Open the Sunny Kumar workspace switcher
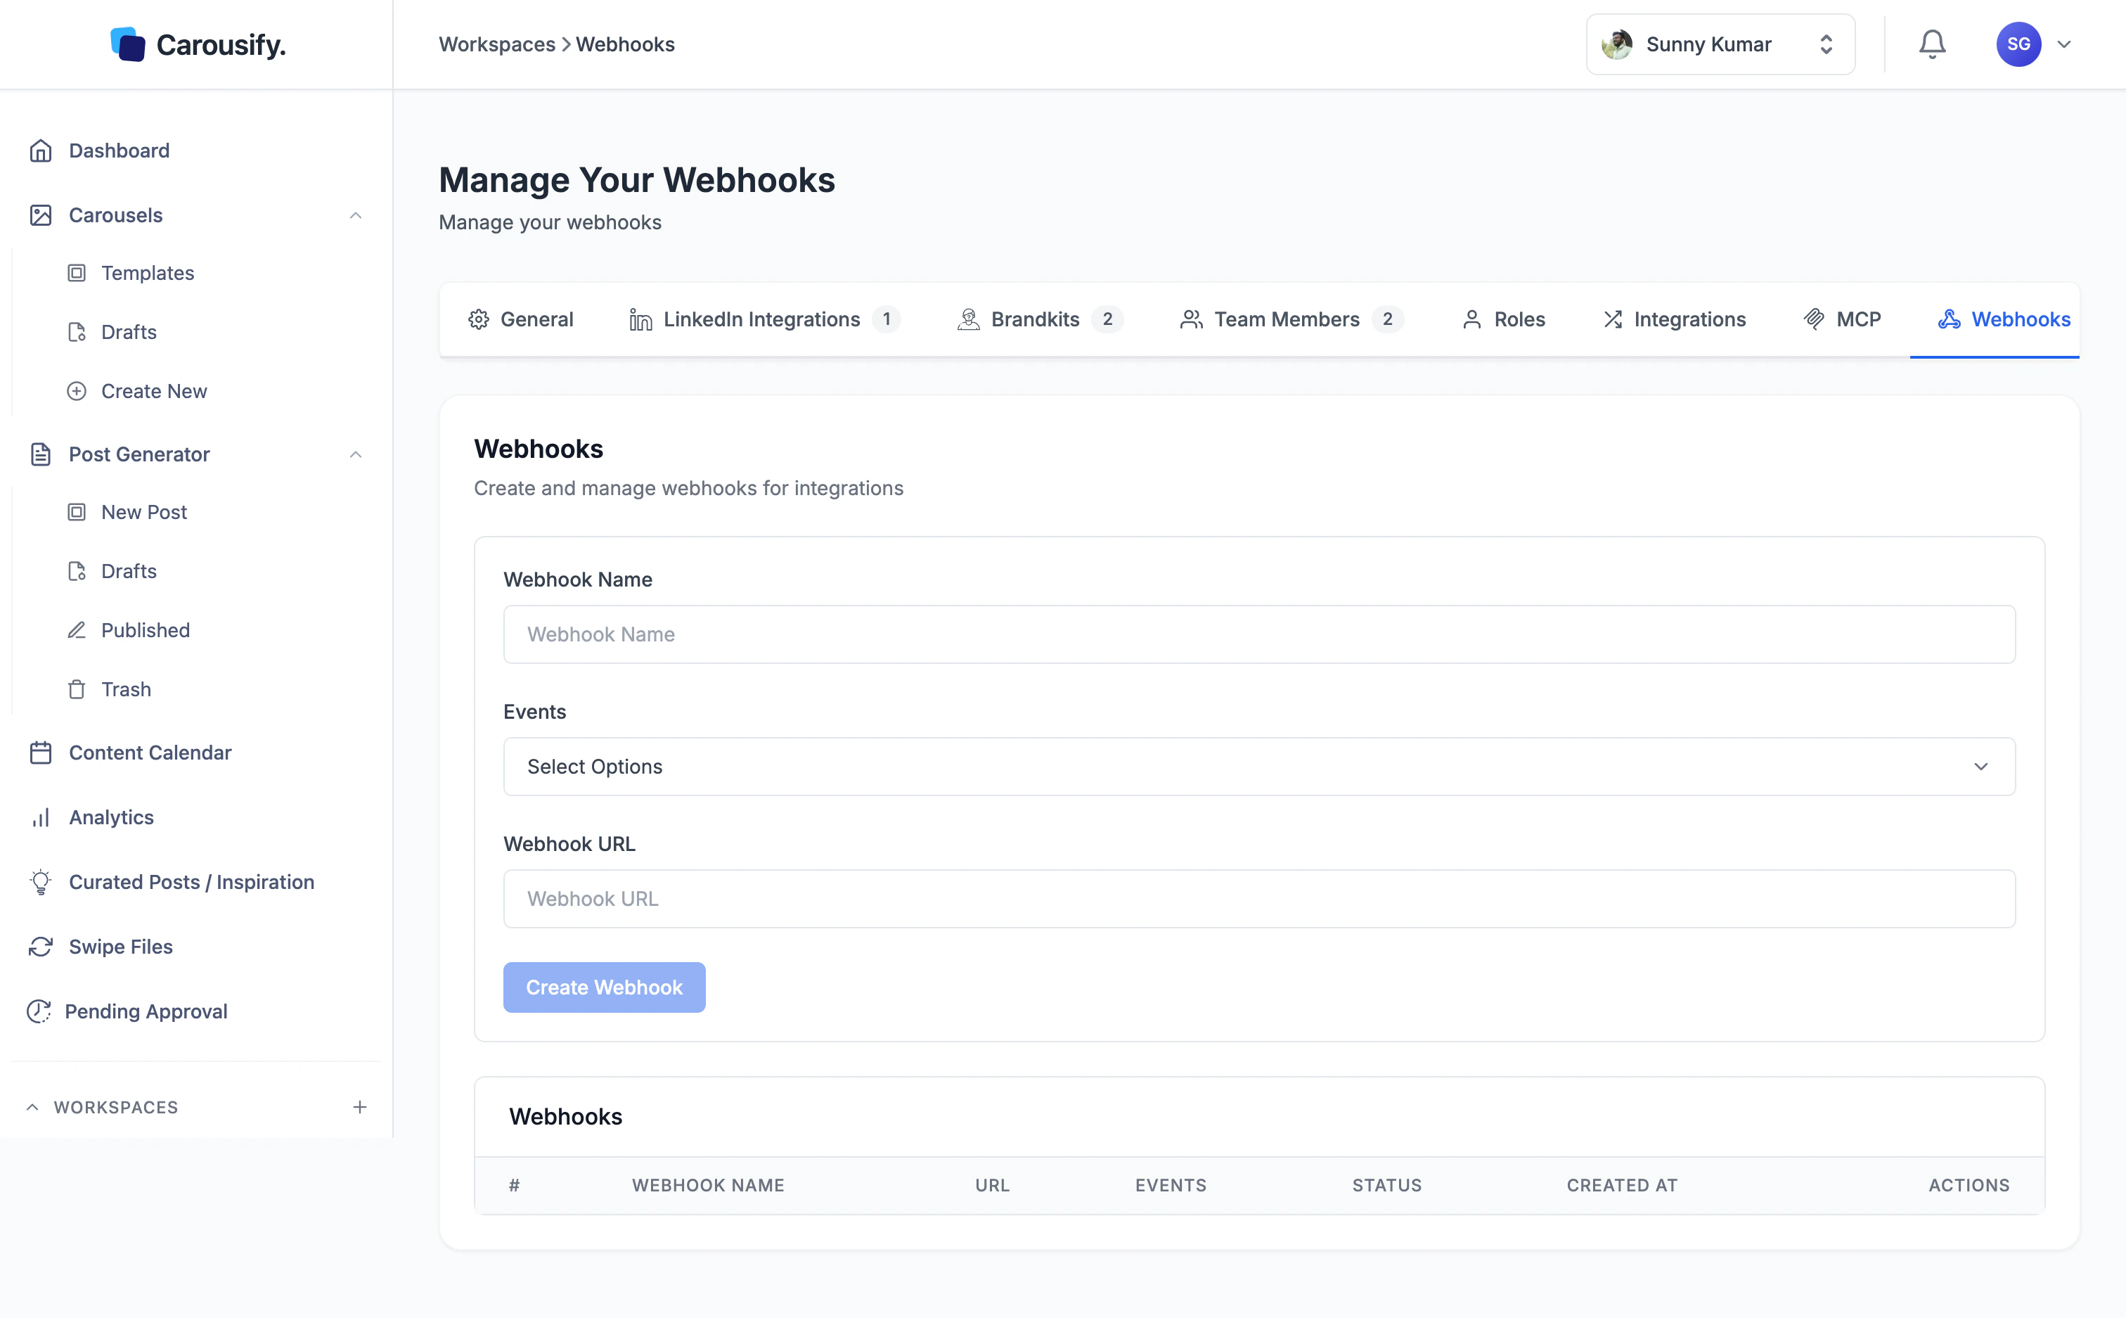The width and height of the screenshot is (2126, 1318). [x=1720, y=44]
